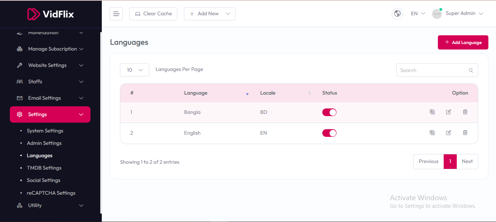The height and width of the screenshot is (222, 496).
Task: Click the VidFlix logo
Action: click(x=51, y=14)
